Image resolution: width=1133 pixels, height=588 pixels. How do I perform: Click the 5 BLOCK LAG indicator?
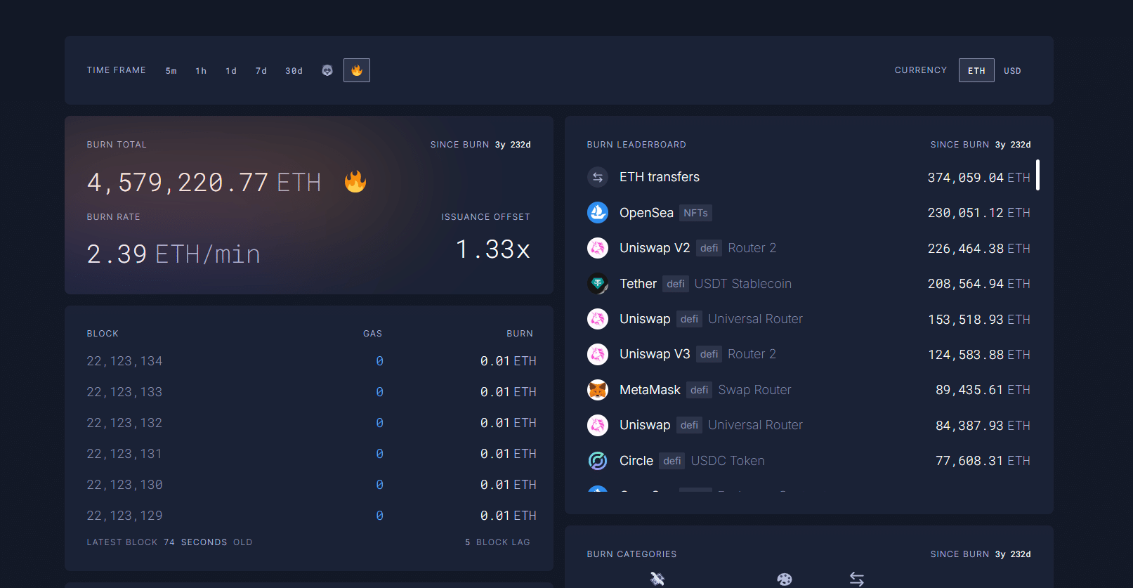(497, 542)
